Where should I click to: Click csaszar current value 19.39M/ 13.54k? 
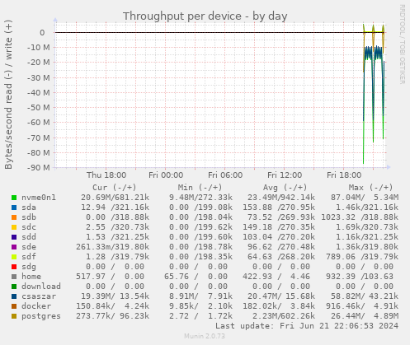(x=115, y=296)
